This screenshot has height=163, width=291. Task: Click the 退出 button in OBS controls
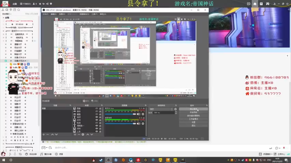[194, 126]
